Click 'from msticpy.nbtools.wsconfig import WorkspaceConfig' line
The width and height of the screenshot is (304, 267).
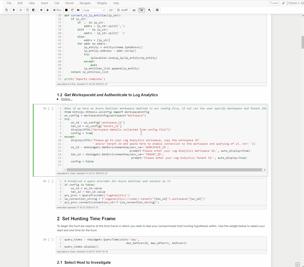107,112
